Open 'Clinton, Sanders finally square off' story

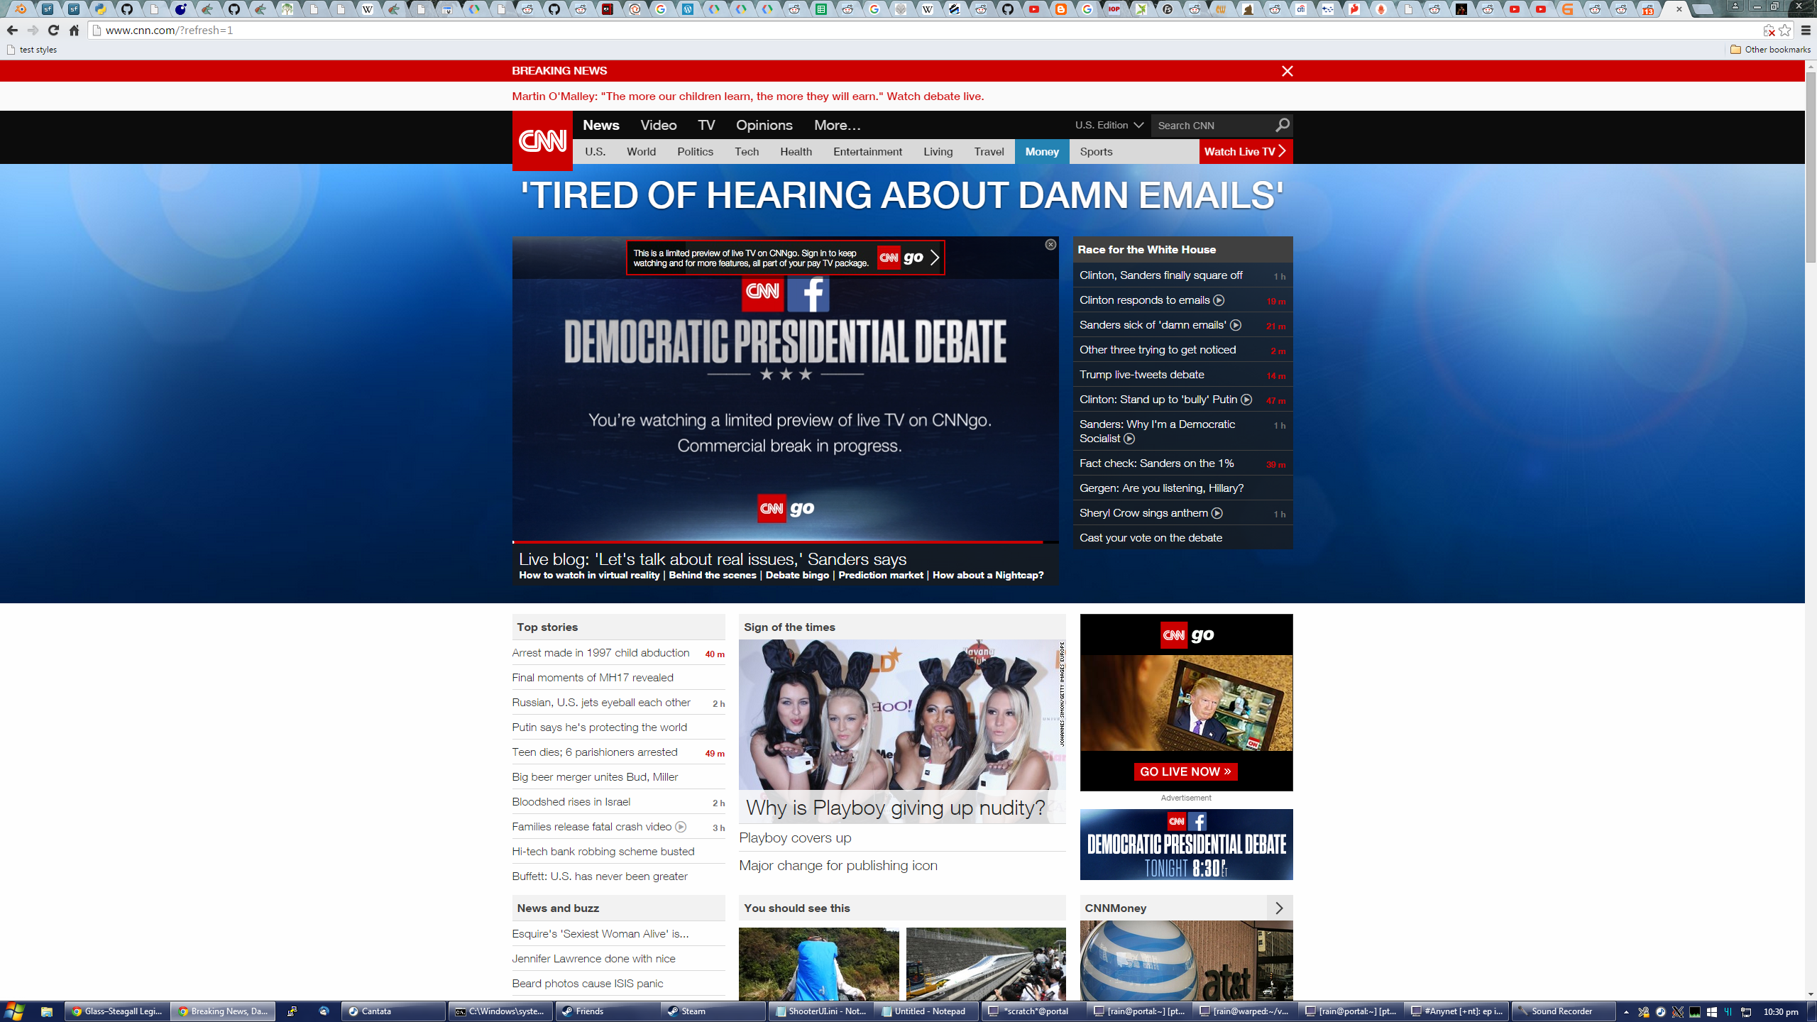pyautogui.click(x=1160, y=275)
